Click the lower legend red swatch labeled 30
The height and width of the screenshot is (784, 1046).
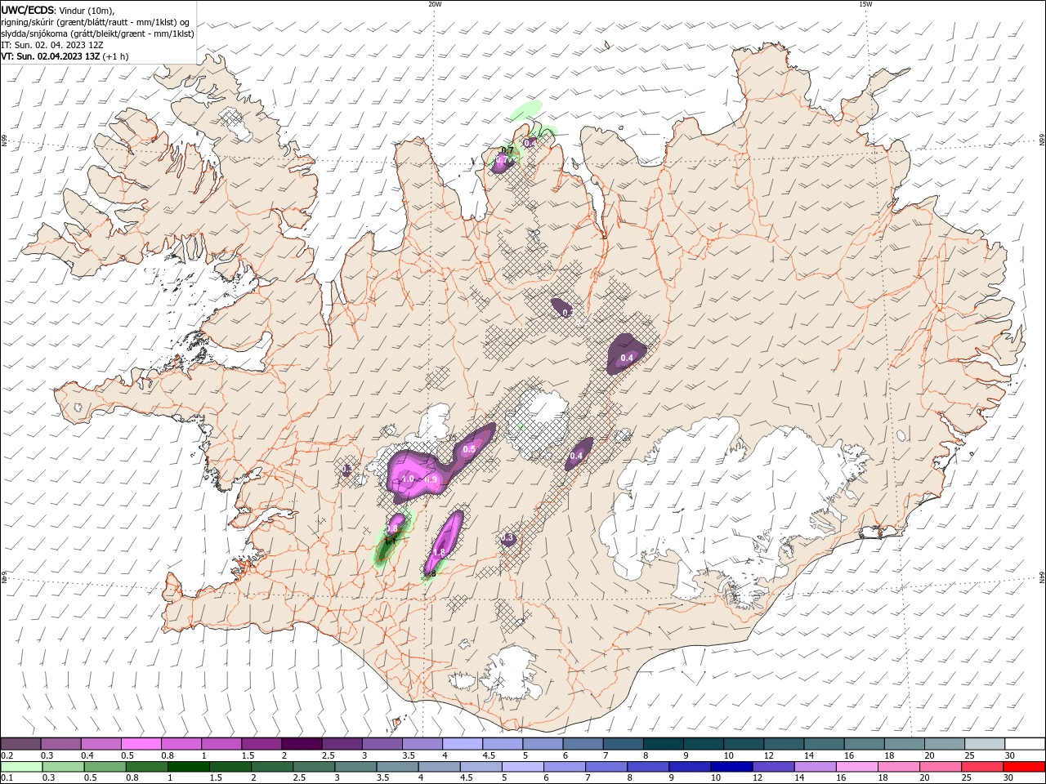1025,767
